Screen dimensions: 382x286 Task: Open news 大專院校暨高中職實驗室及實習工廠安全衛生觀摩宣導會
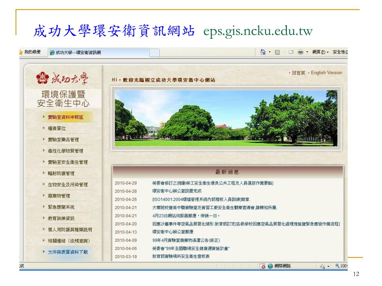[x=215, y=207]
